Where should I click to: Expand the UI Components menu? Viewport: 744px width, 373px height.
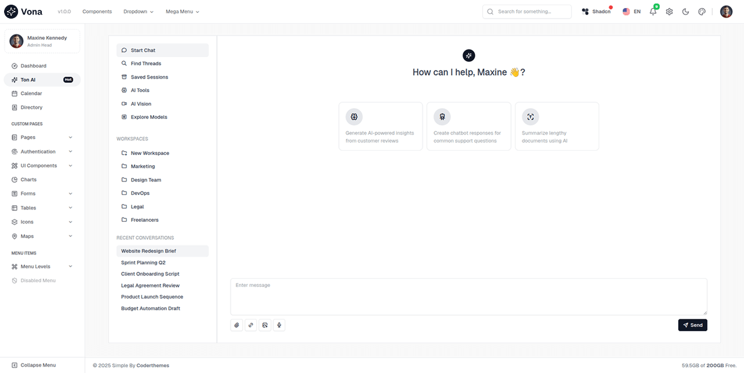point(37,165)
